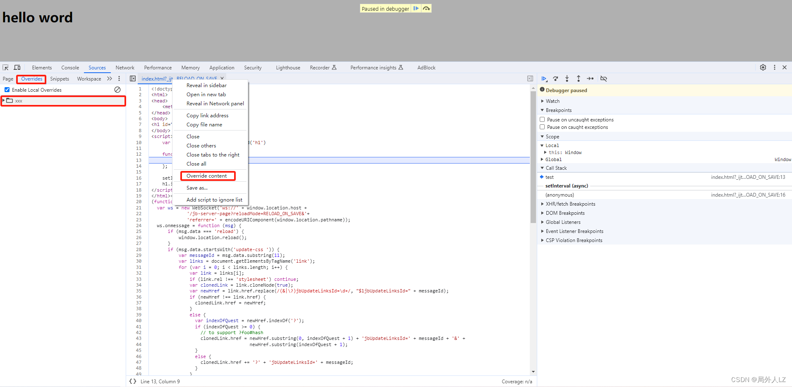Deactivate breakpoints icon

604,78
